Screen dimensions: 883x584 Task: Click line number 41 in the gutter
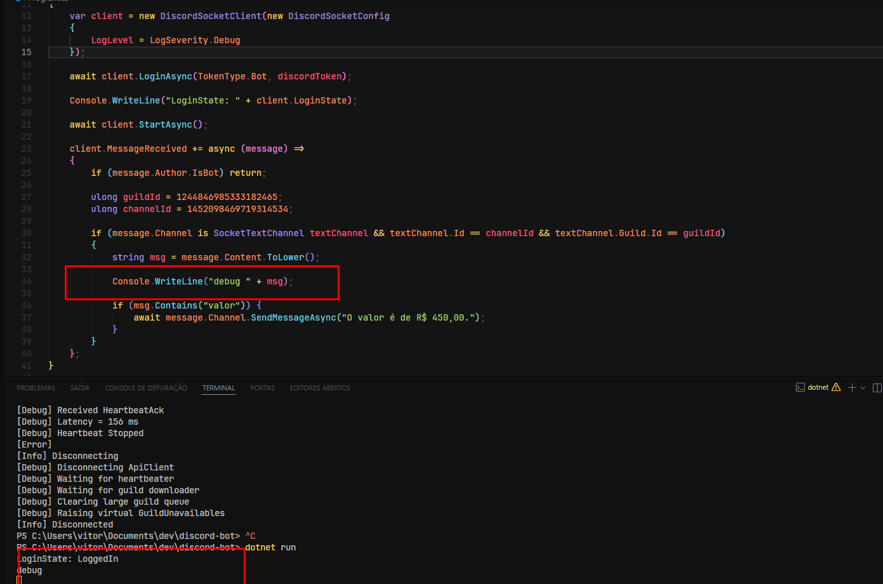point(26,366)
